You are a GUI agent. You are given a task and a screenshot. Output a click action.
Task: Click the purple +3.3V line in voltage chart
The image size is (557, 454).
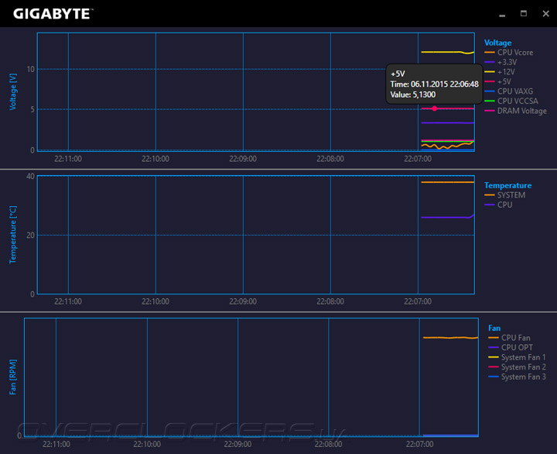click(448, 122)
